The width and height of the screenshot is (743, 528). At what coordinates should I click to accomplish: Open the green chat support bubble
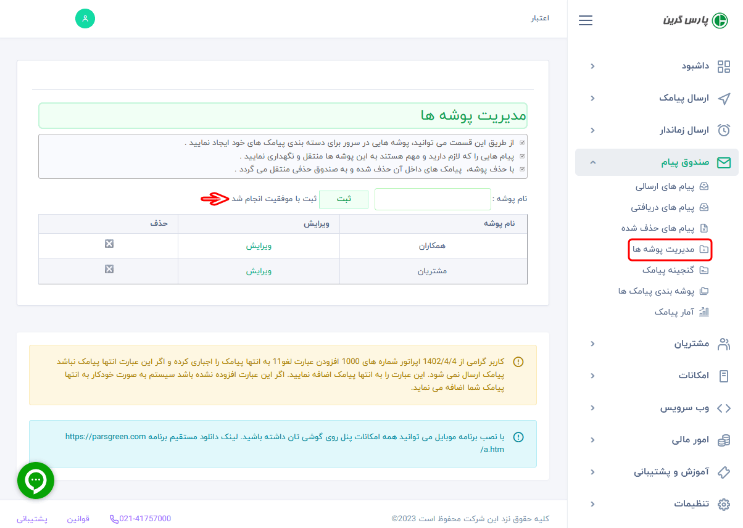pyautogui.click(x=36, y=481)
